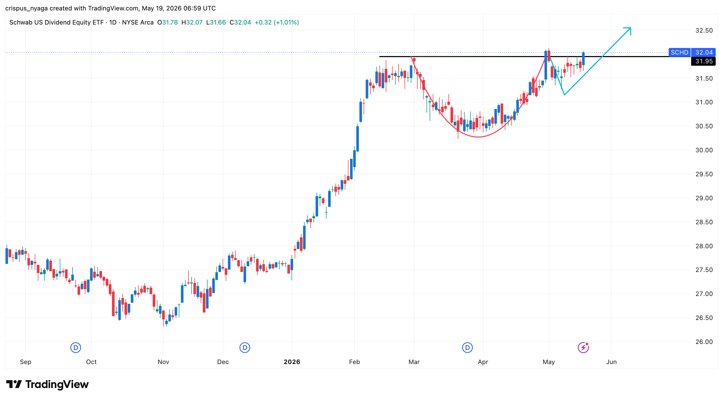The image size is (723, 400).
Task: Click the 29.50 price axis label
Action: (704, 174)
